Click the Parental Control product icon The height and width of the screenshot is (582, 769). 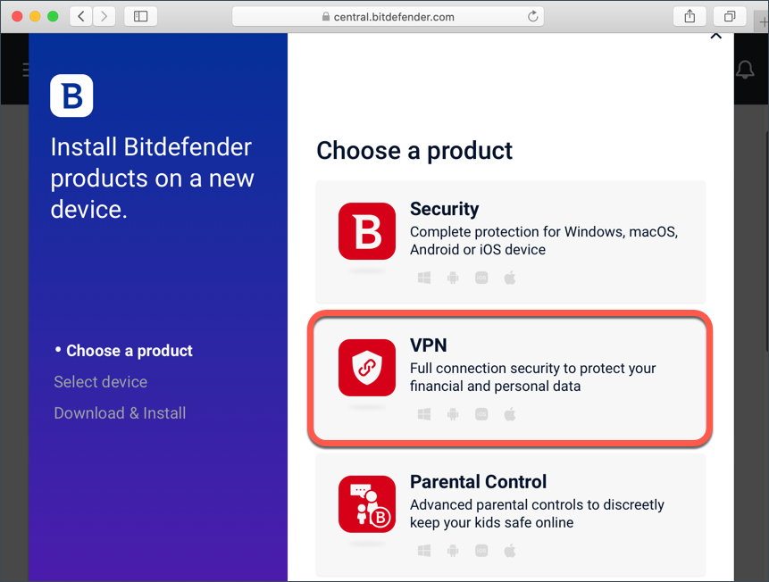(367, 504)
